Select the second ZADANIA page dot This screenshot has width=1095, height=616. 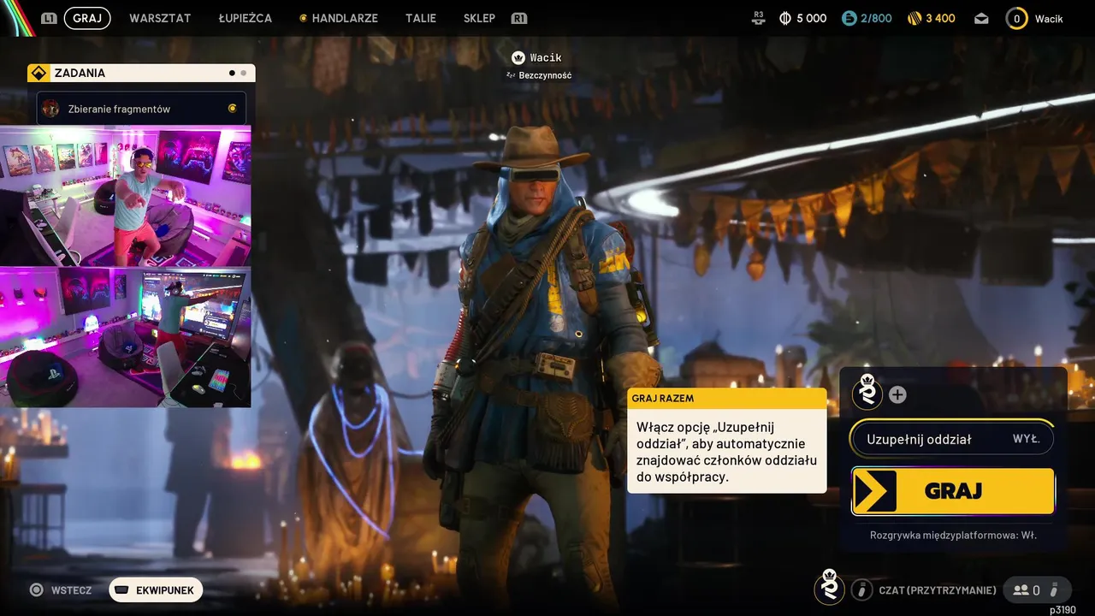[x=243, y=74]
